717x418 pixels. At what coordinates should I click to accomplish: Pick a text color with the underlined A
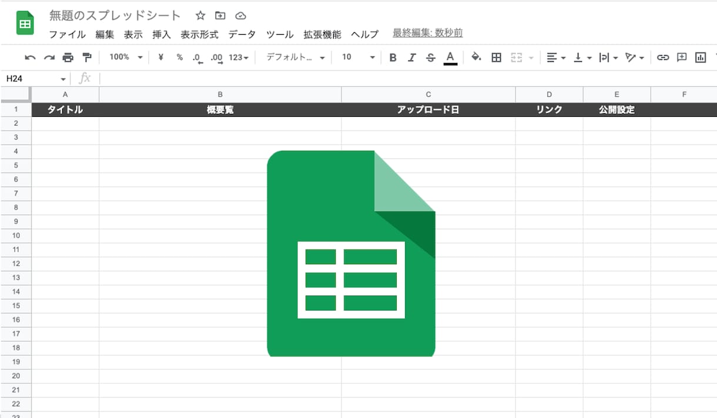450,58
